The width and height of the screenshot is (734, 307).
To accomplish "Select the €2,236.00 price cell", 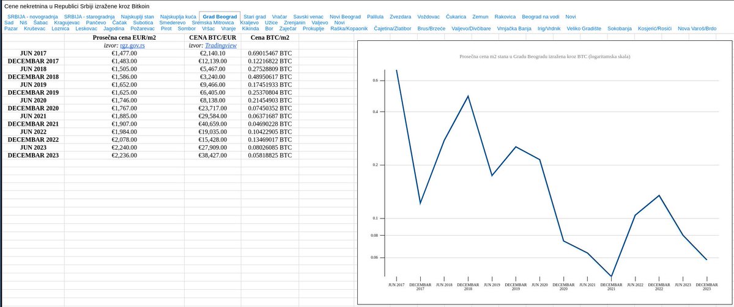I will point(124,156).
